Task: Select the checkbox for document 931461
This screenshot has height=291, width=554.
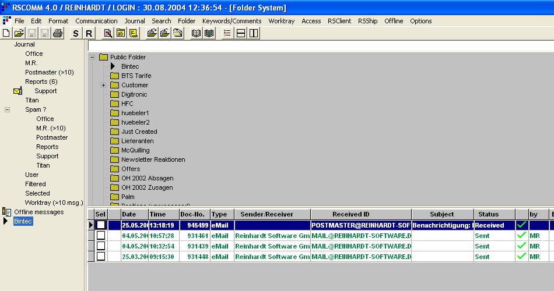Action: point(101,236)
